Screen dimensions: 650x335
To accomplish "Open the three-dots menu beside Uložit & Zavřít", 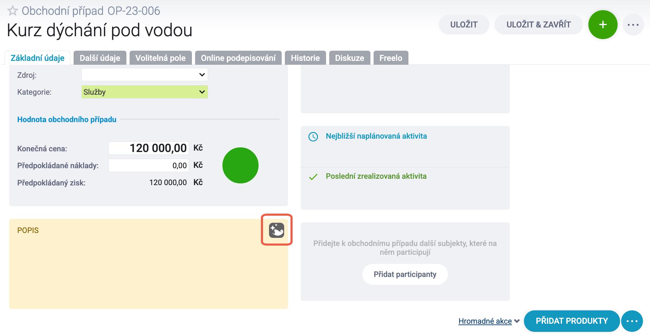I will tap(633, 25).
